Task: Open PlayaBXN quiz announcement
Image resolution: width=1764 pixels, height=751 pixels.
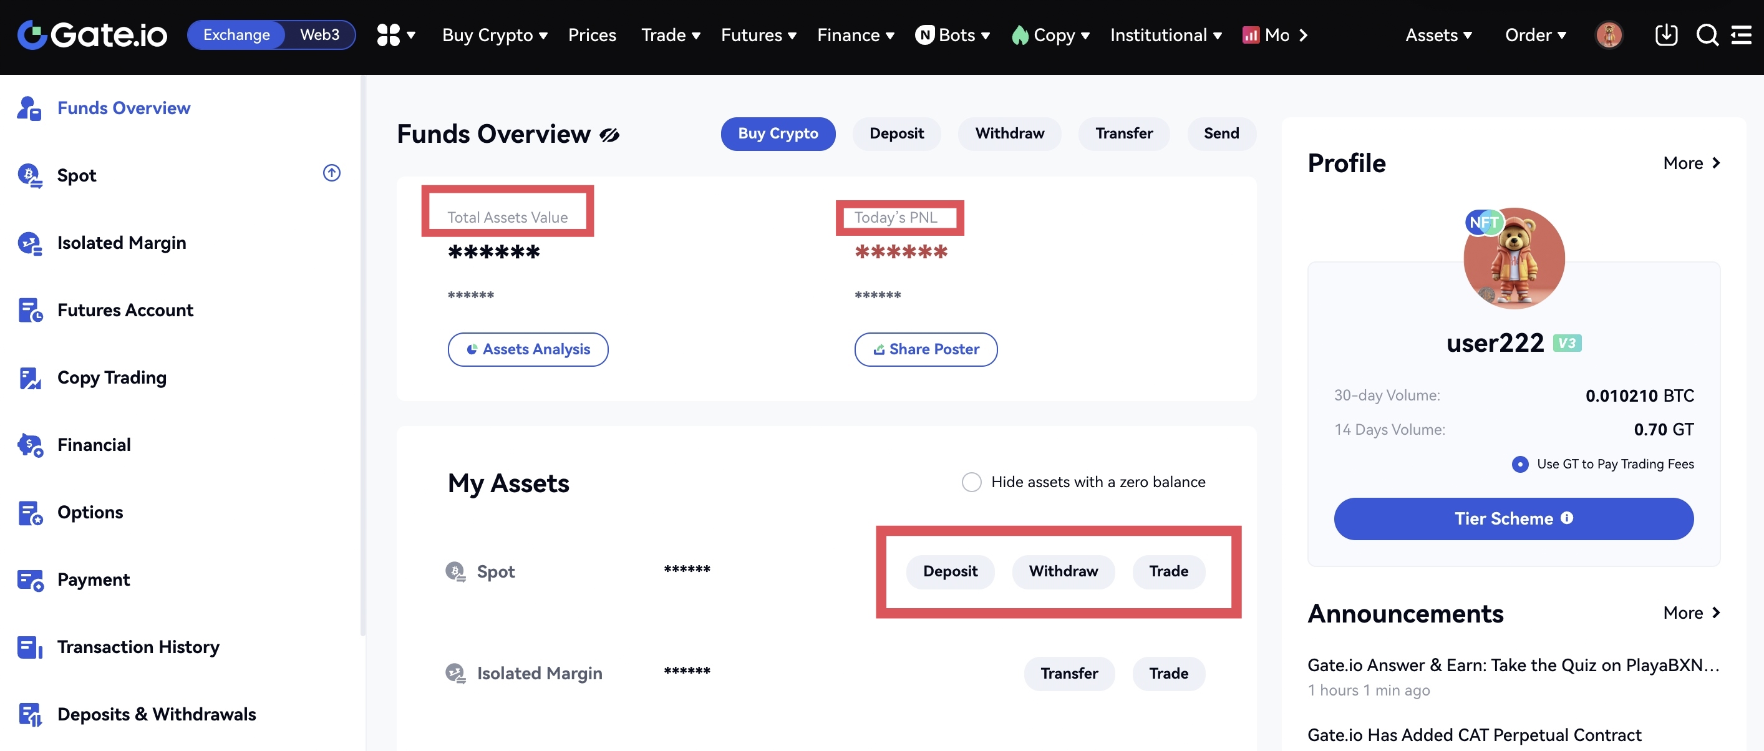Action: [x=1513, y=665]
